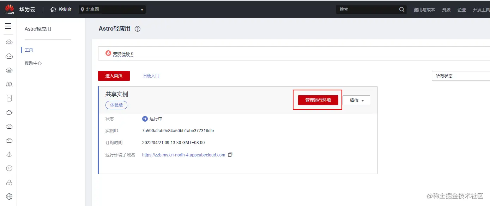
Task: Copy the runtime subdomain URL
Action: pos(230,155)
